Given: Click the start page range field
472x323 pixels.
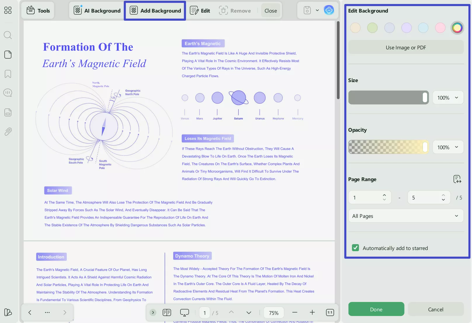Looking at the screenshot, I should click(x=370, y=197).
